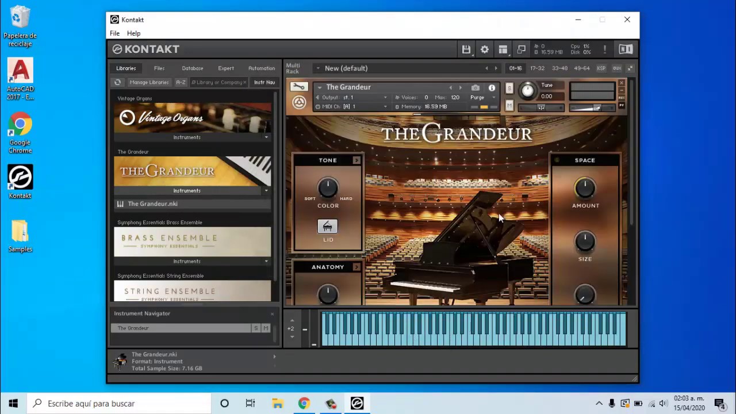
Task: Open Kontakt options gear icon
Action: pyautogui.click(x=485, y=49)
